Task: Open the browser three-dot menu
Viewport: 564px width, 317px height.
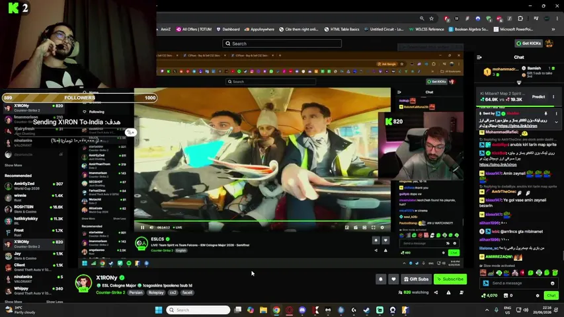Action: coord(557,18)
